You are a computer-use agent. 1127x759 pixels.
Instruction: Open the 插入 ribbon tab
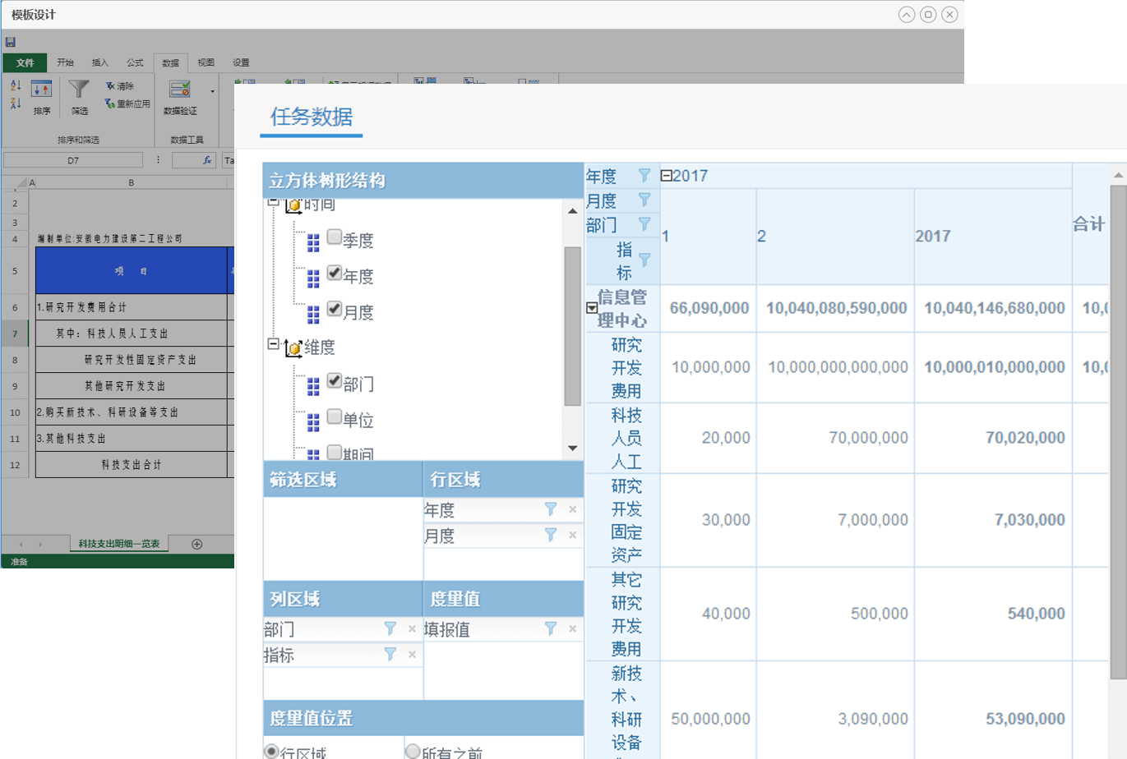(100, 62)
